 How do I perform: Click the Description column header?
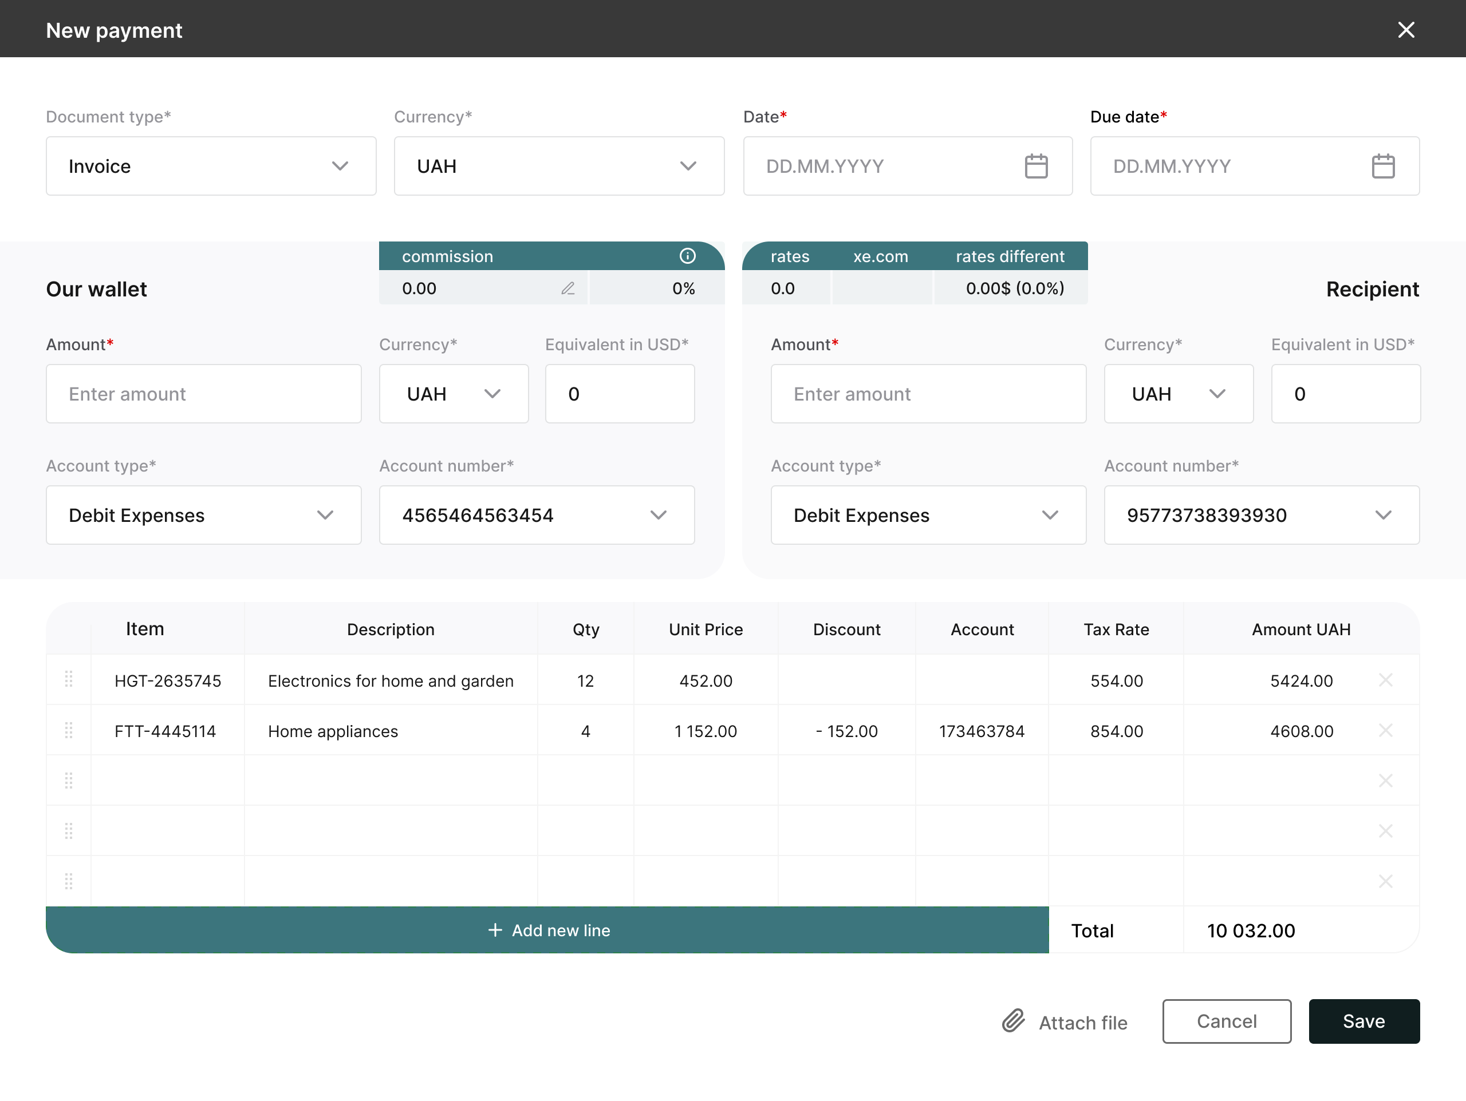point(391,629)
